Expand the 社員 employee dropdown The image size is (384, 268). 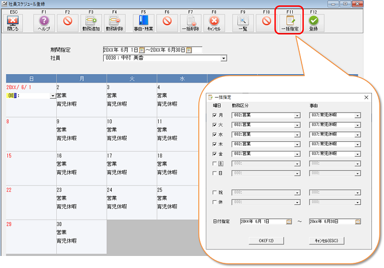(224, 59)
